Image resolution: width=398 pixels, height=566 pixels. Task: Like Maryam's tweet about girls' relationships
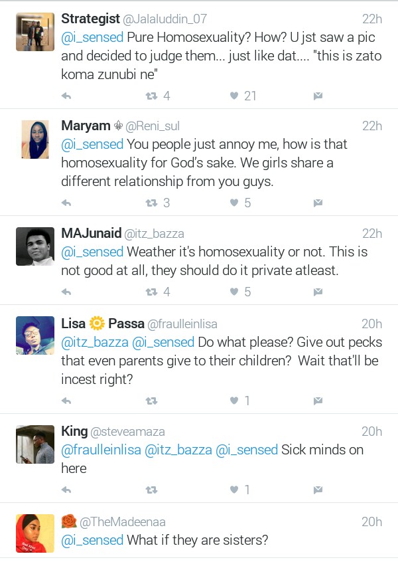click(x=234, y=203)
